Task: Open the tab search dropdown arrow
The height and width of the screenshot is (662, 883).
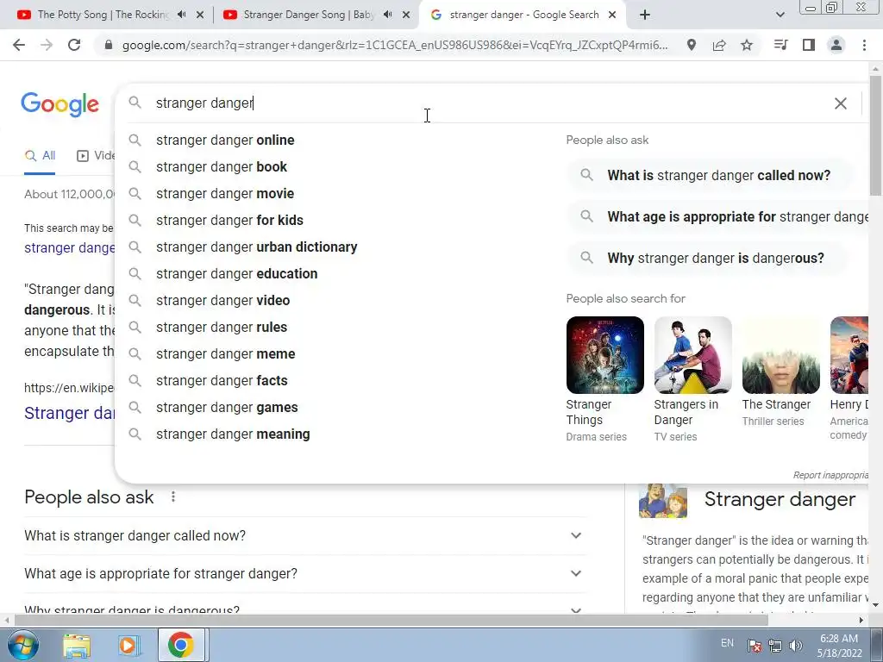Action: click(780, 15)
